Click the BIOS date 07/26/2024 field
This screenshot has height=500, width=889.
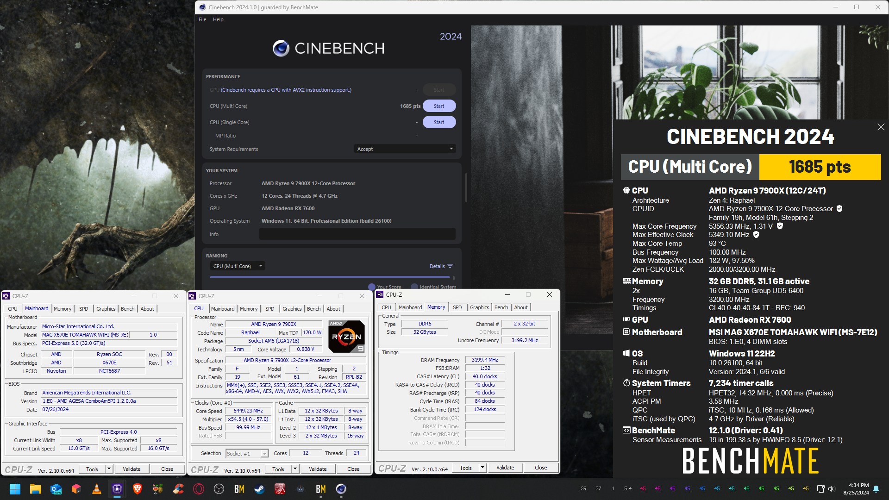(x=109, y=409)
